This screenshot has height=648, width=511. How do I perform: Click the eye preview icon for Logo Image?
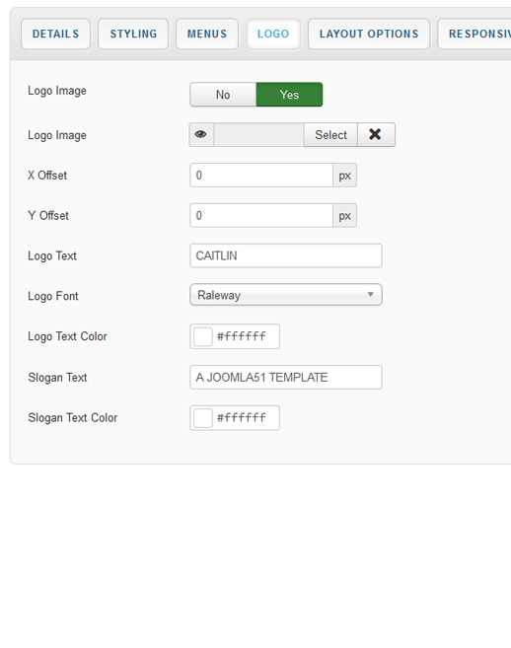(x=201, y=135)
